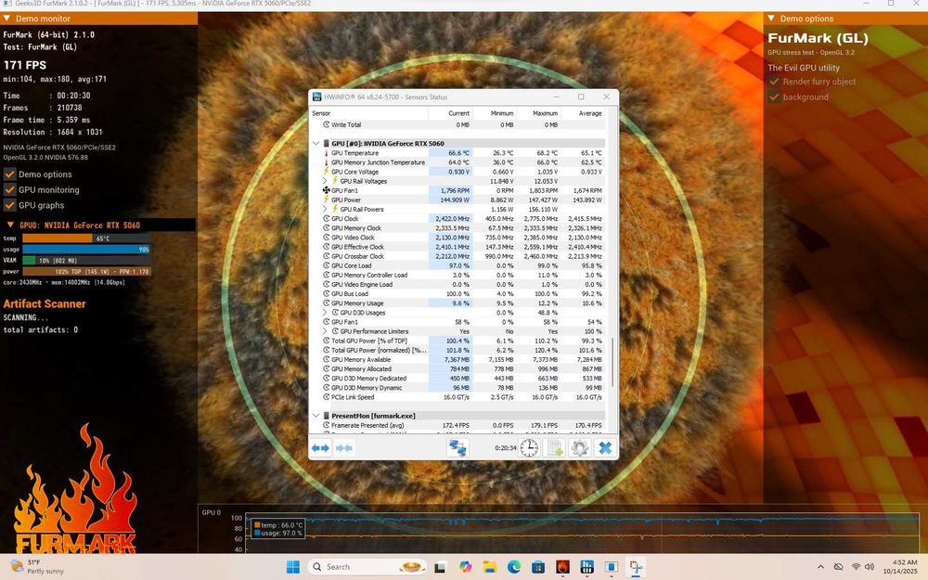Open the weather widget showing 51°F
This screenshot has height=580, width=928.
coord(37,567)
